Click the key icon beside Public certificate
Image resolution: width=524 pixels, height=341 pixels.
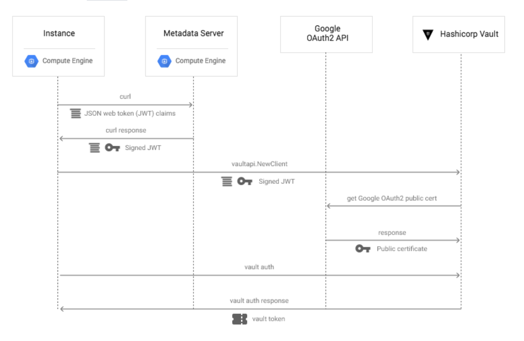click(363, 249)
